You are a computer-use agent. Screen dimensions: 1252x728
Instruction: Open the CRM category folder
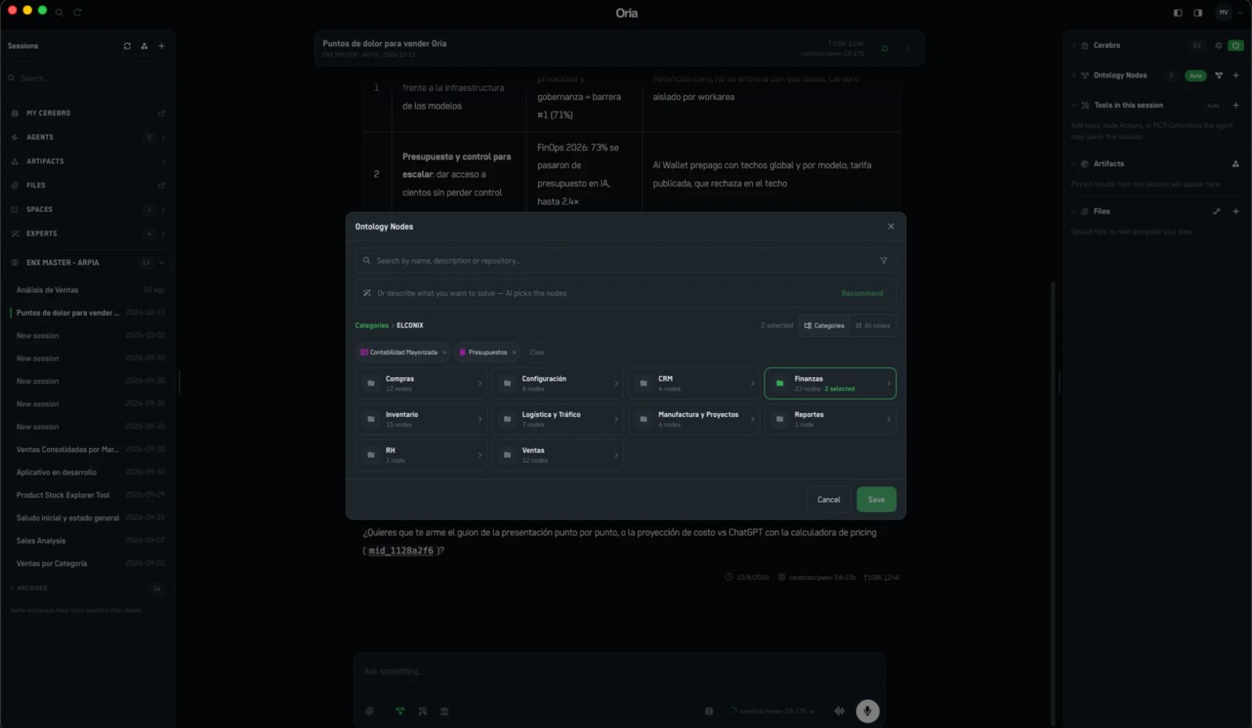694,383
